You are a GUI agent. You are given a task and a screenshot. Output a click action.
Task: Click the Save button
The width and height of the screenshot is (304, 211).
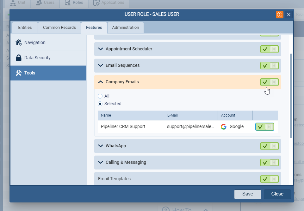coord(247,194)
